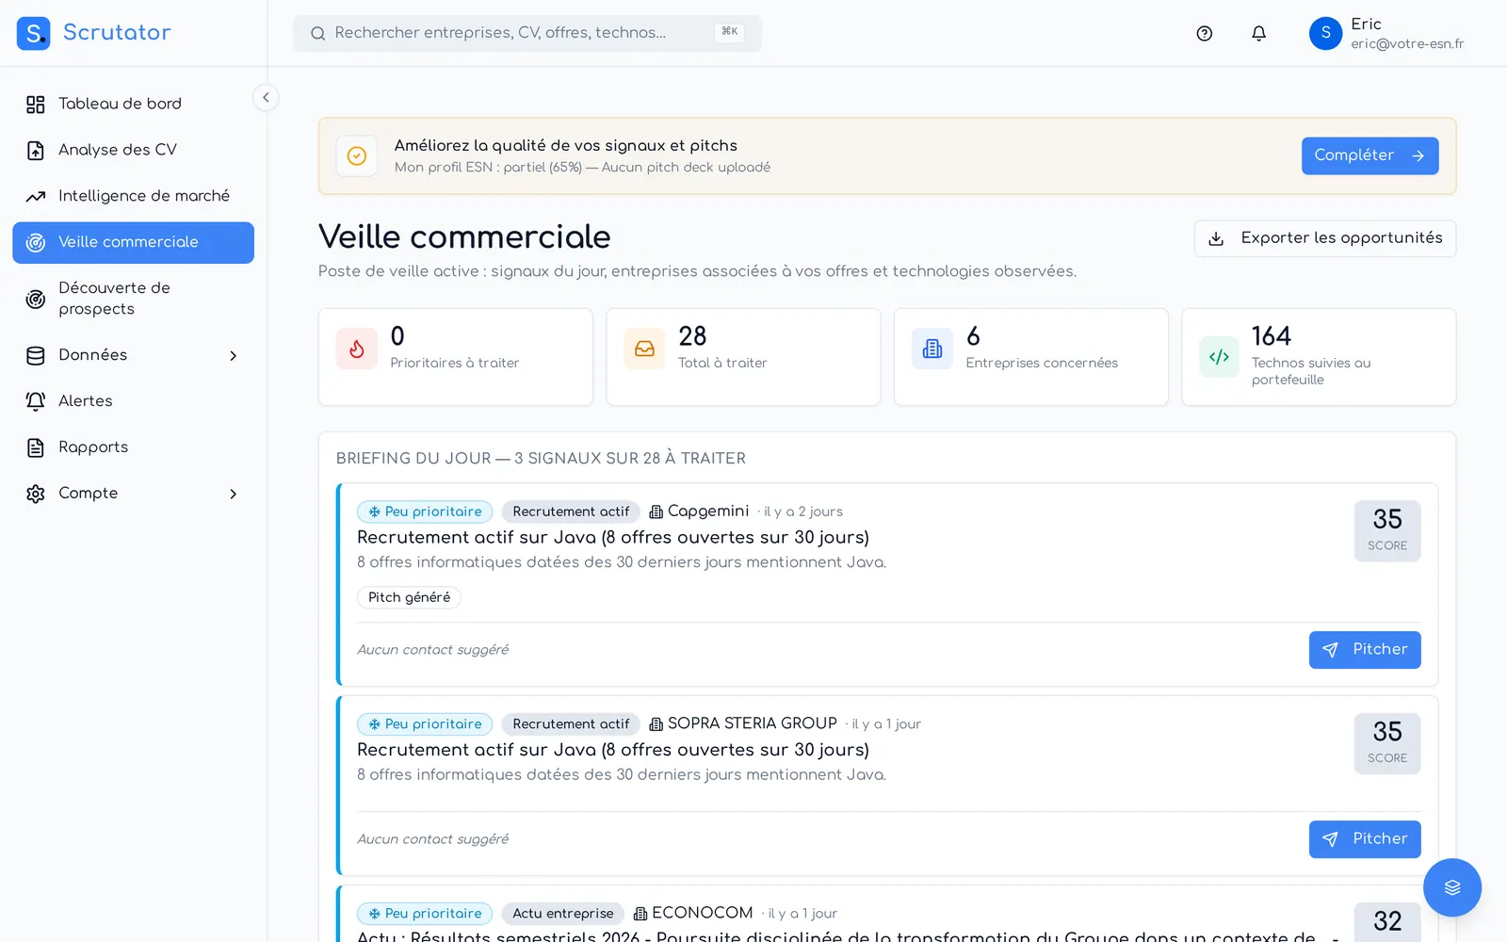Viewport: 1507px width, 942px height.
Task: Click the code icon on Technos suivies
Action: [1219, 357]
